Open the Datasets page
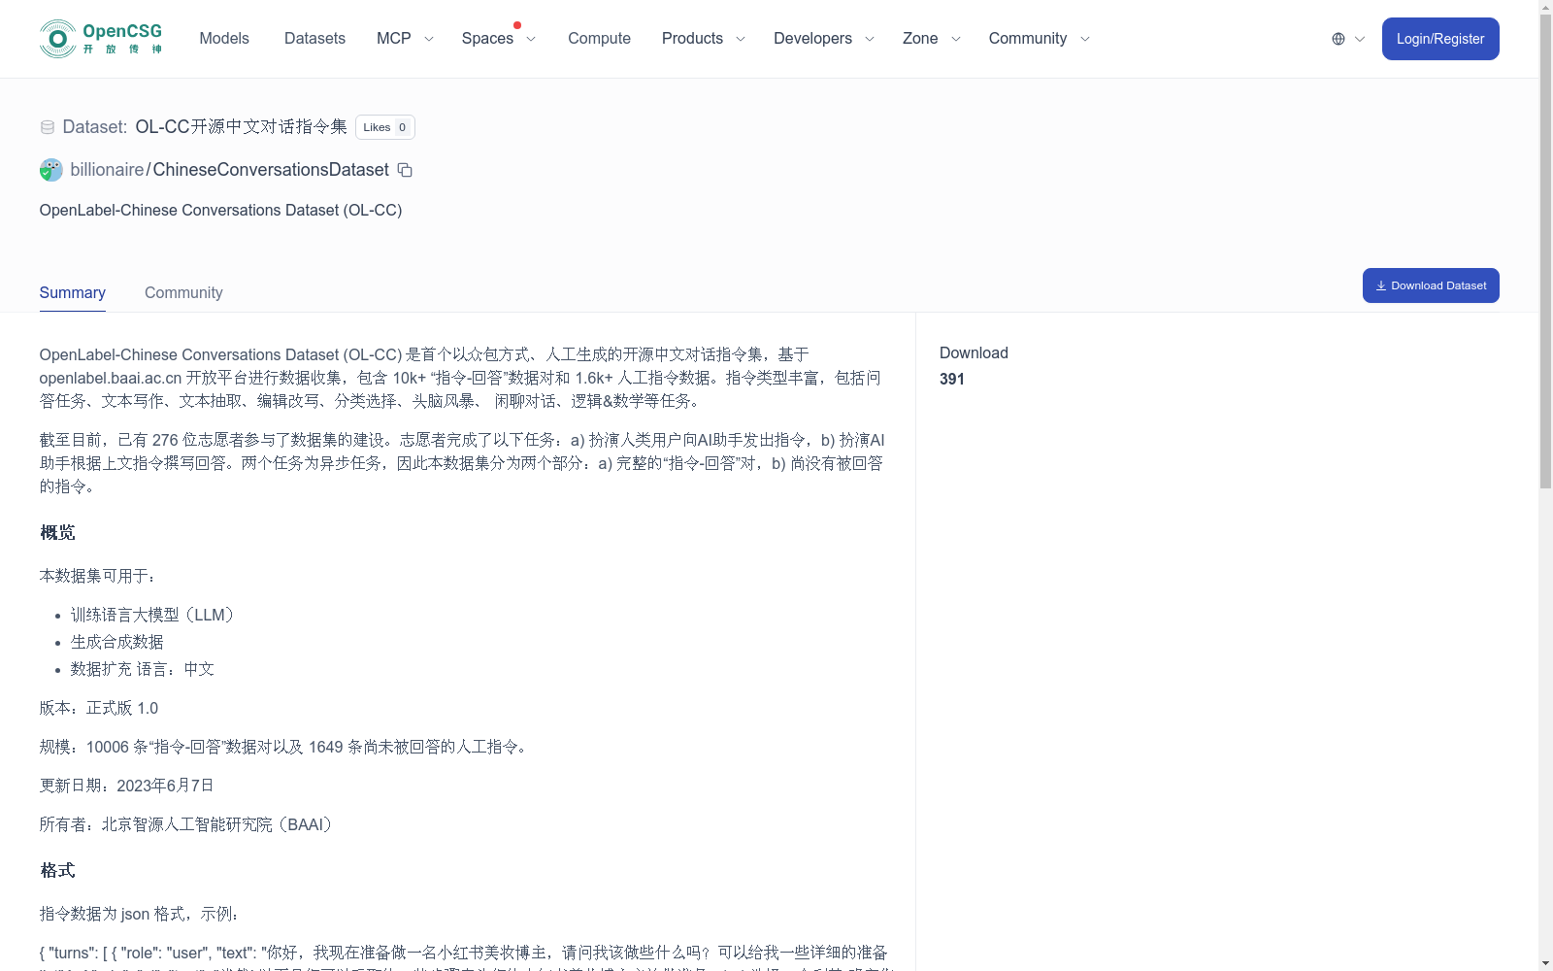 coord(314,39)
